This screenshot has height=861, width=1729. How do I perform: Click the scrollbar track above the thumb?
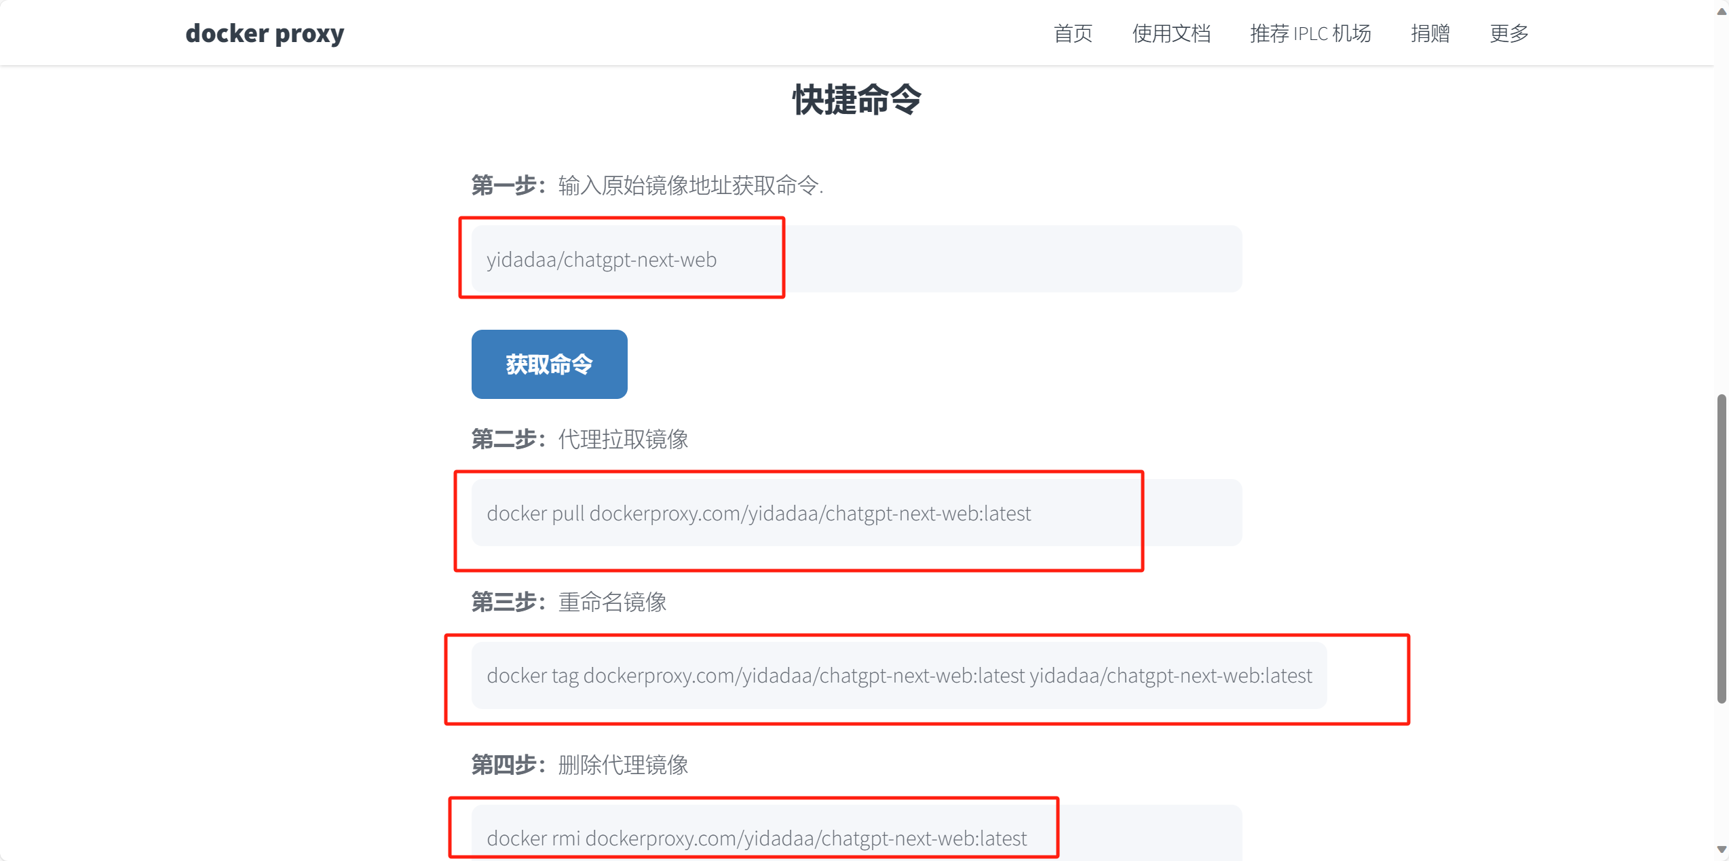click(1721, 204)
